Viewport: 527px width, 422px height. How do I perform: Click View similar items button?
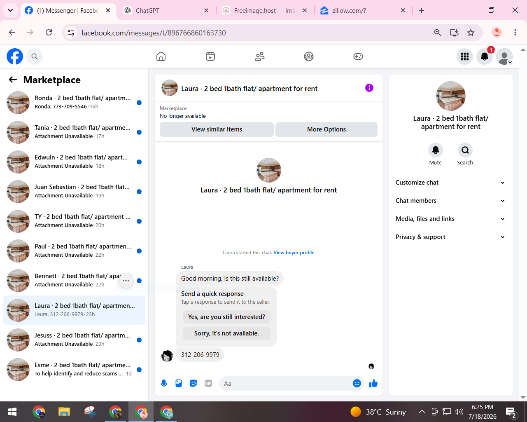pyautogui.click(x=217, y=129)
